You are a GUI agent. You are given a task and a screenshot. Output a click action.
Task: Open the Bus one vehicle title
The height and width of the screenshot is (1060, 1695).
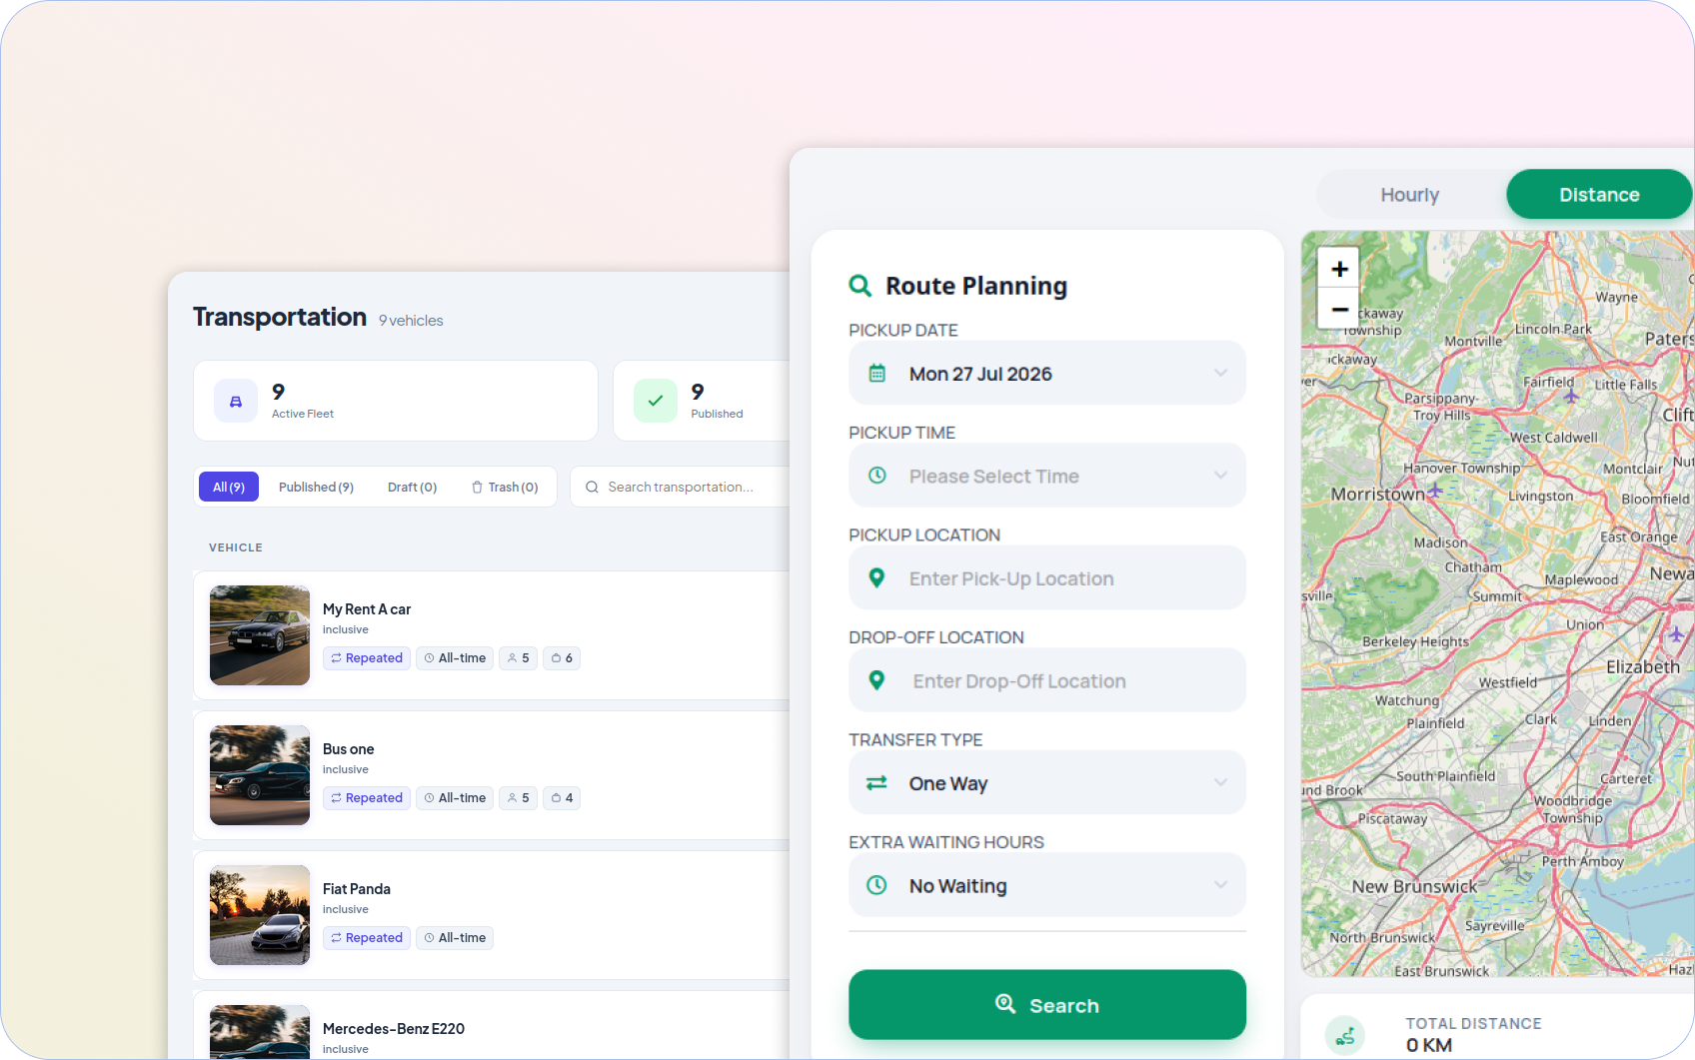[x=349, y=749]
